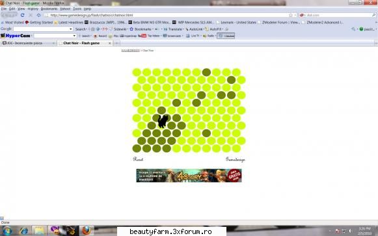The height and width of the screenshot is (236, 378).
Task: Open the Edit menu
Action: tap(12, 8)
